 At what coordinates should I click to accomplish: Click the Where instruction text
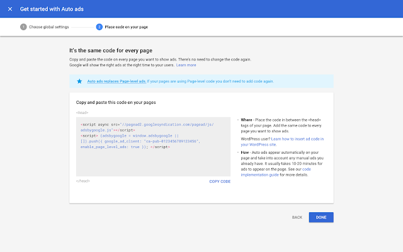point(281,125)
